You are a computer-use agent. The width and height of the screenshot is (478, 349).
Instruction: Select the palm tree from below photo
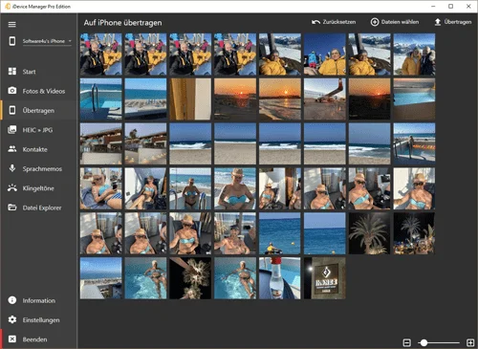click(x=190, y=278)
